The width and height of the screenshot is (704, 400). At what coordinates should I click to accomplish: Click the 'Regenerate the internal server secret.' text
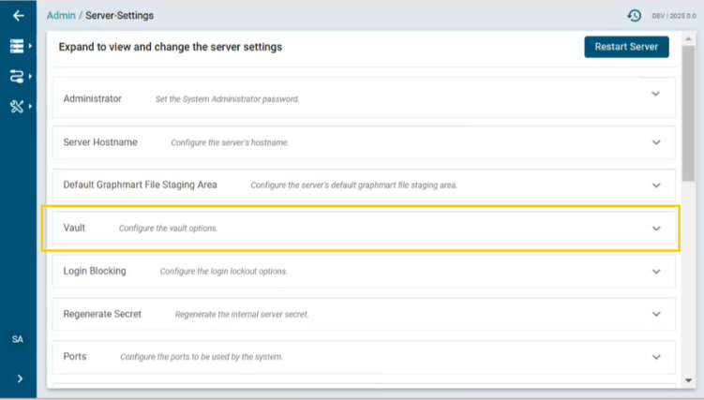242,315
